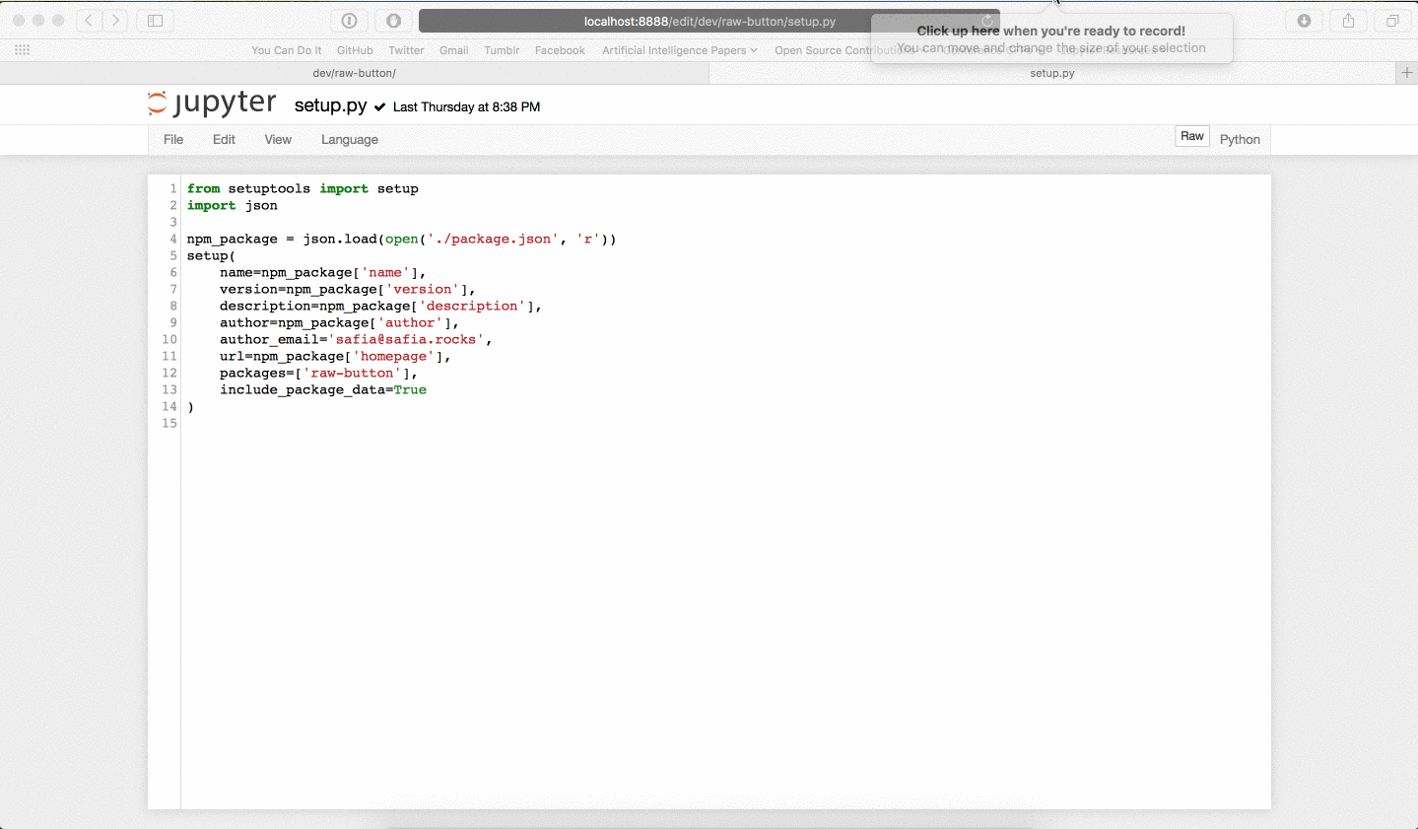Click the Share icon in Safari toolbar
1418x829 pixels.
(1348, 21)
